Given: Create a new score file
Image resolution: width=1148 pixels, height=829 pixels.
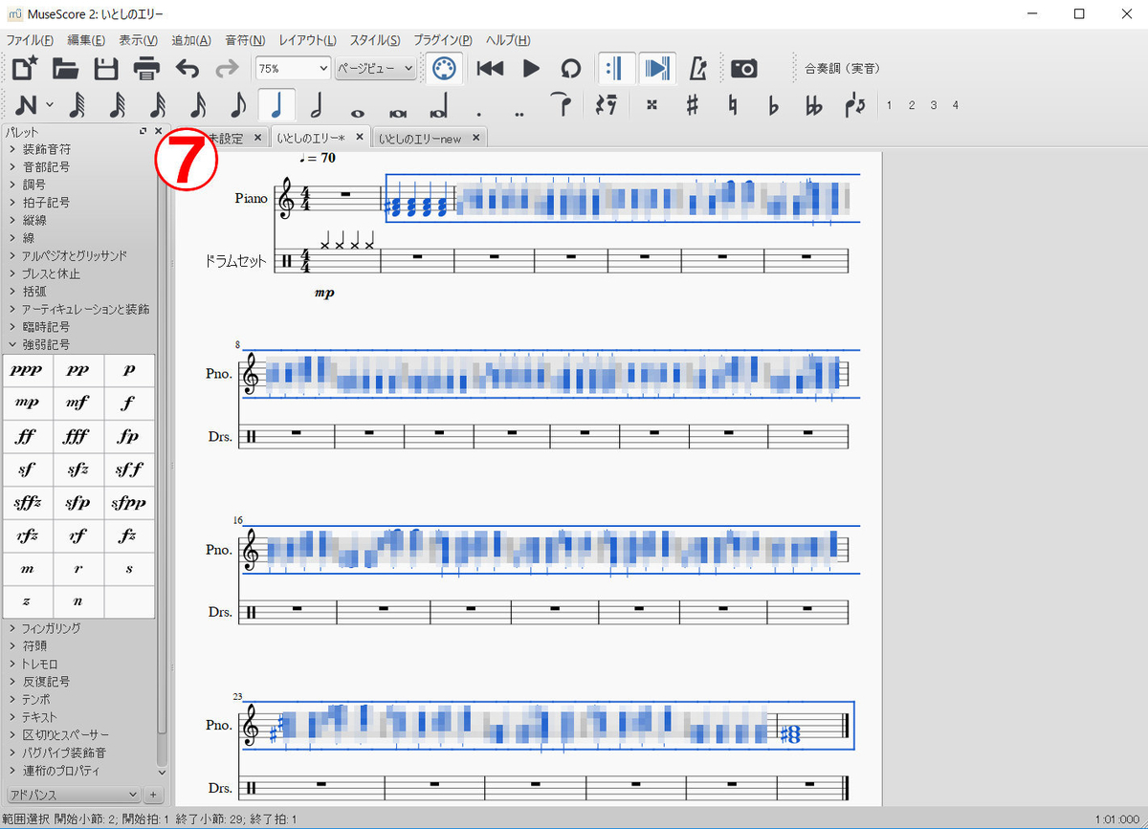Looking at the screenshot, I should [25, 68].
